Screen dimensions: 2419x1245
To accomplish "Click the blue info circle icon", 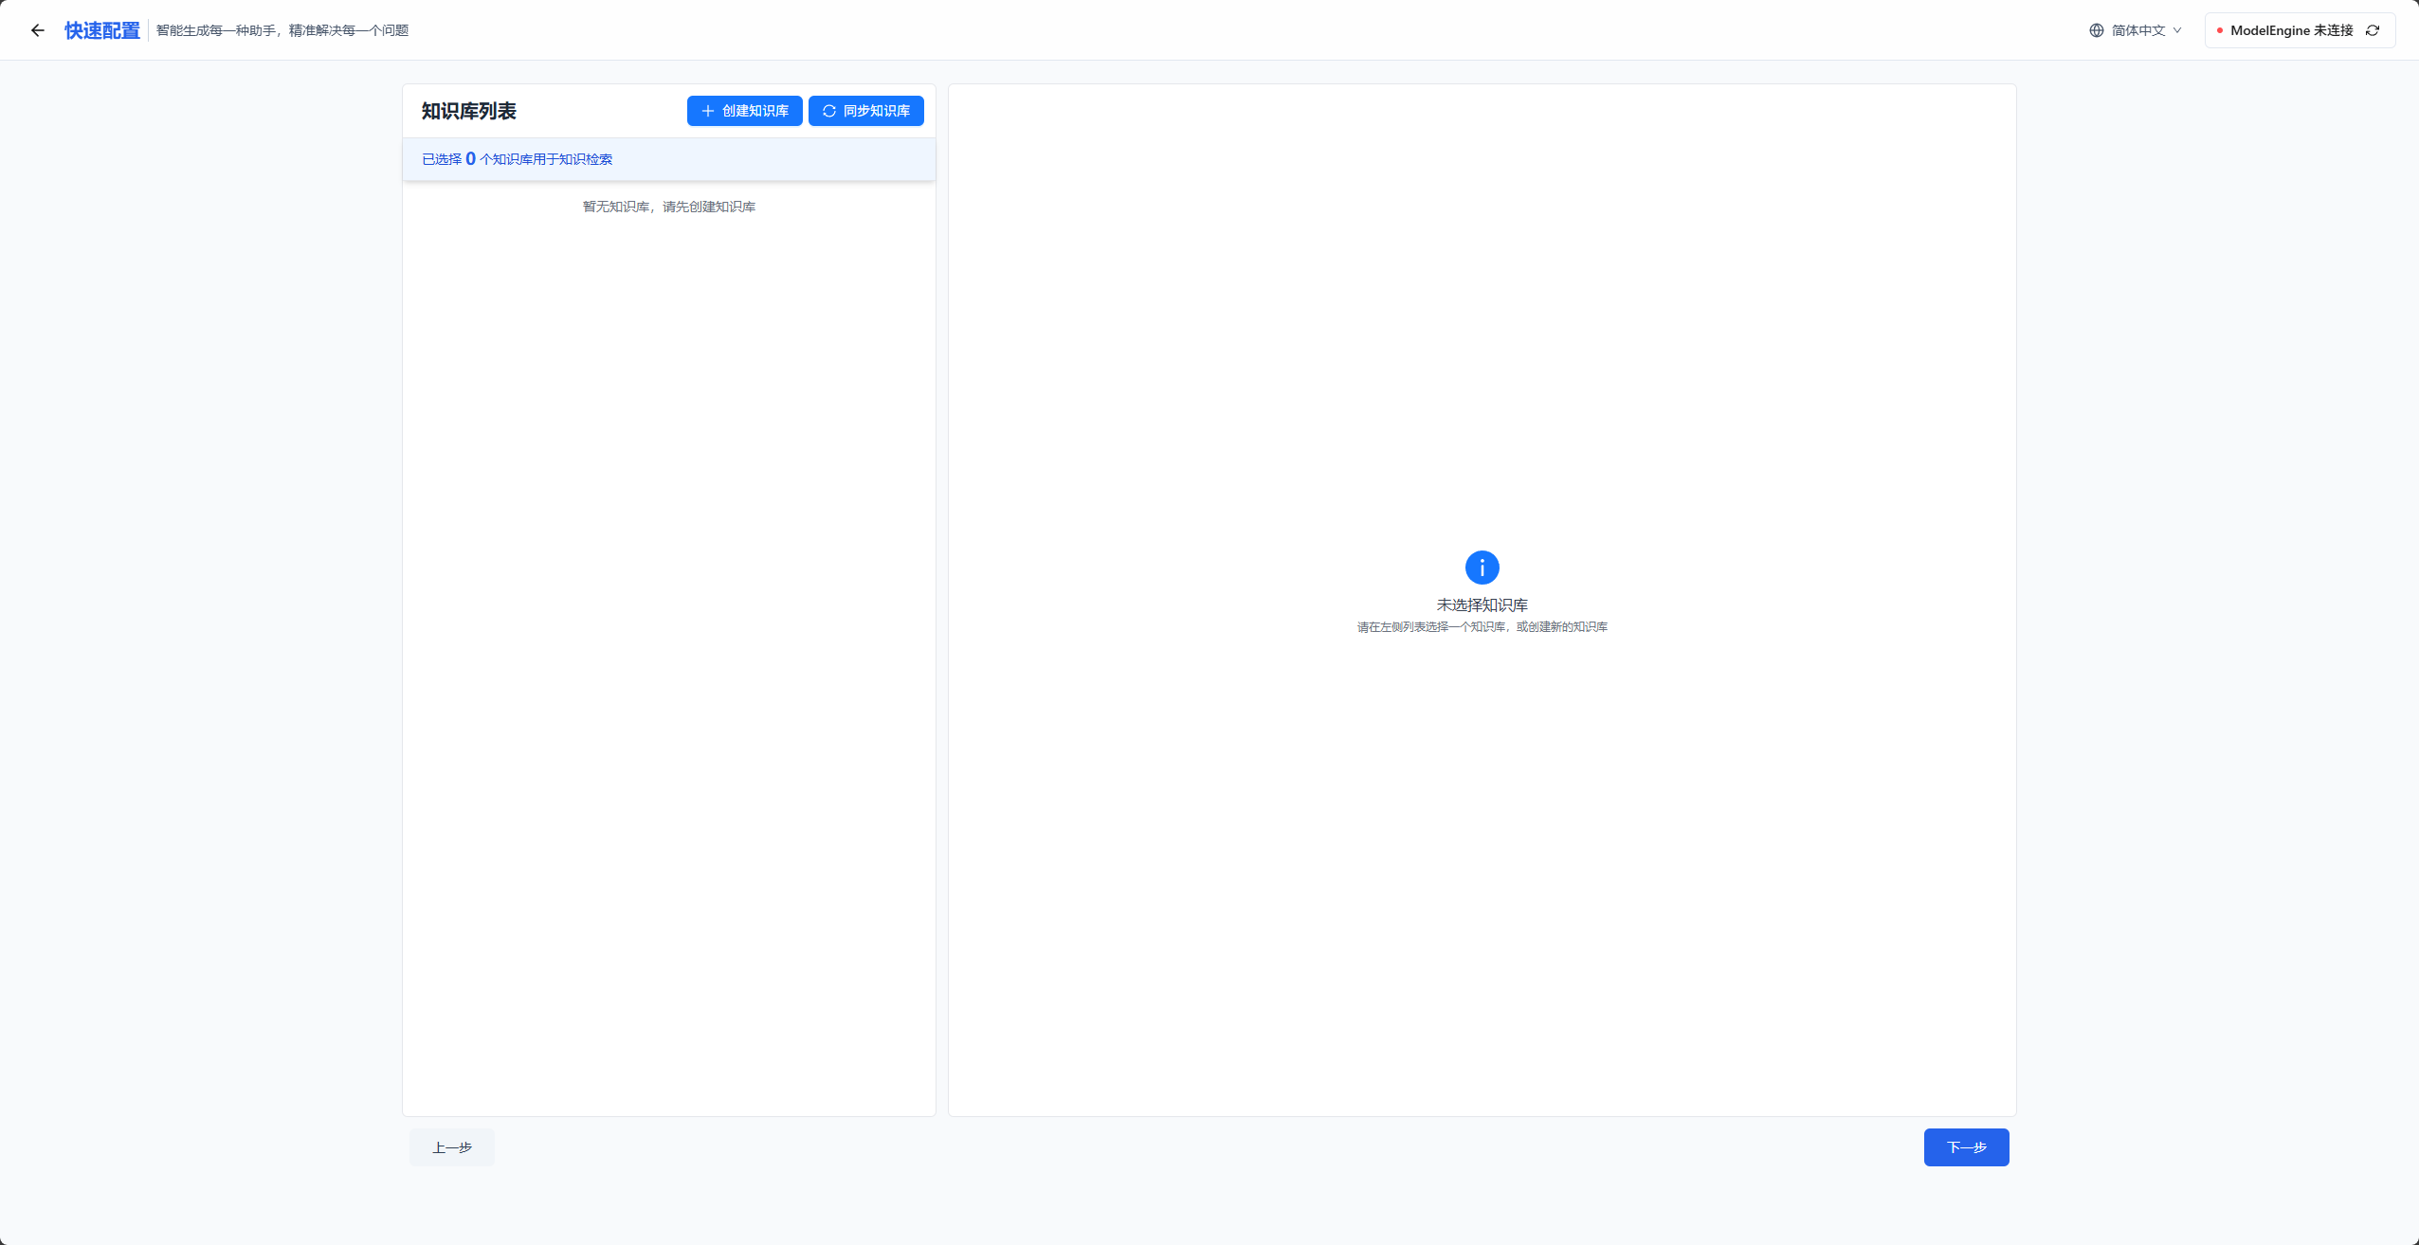I will (1482, 568).
